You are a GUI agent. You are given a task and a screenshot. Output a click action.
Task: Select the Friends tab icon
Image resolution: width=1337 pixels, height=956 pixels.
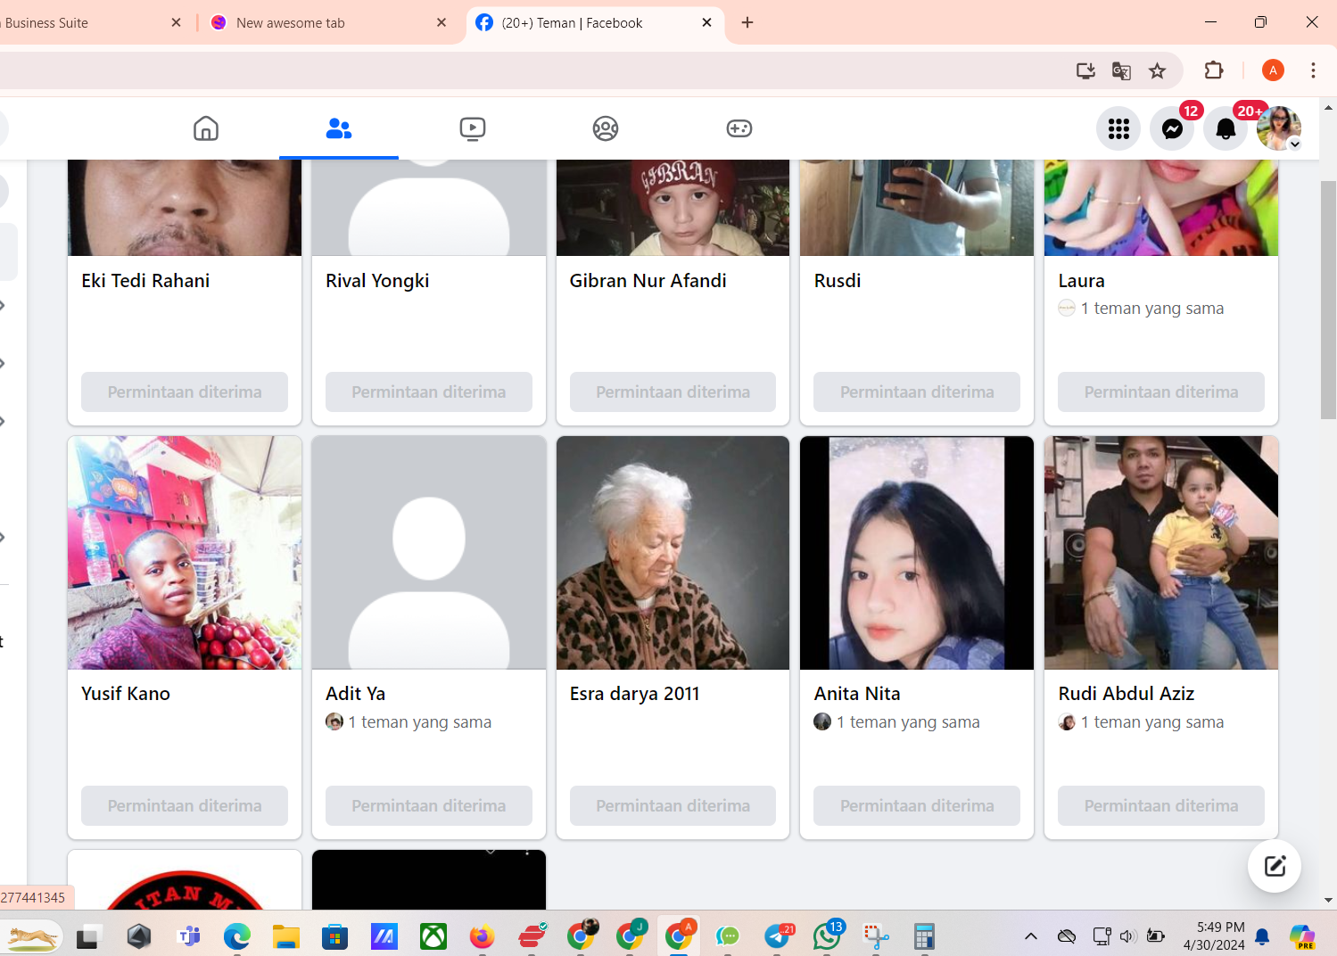(x=339, y=128)
